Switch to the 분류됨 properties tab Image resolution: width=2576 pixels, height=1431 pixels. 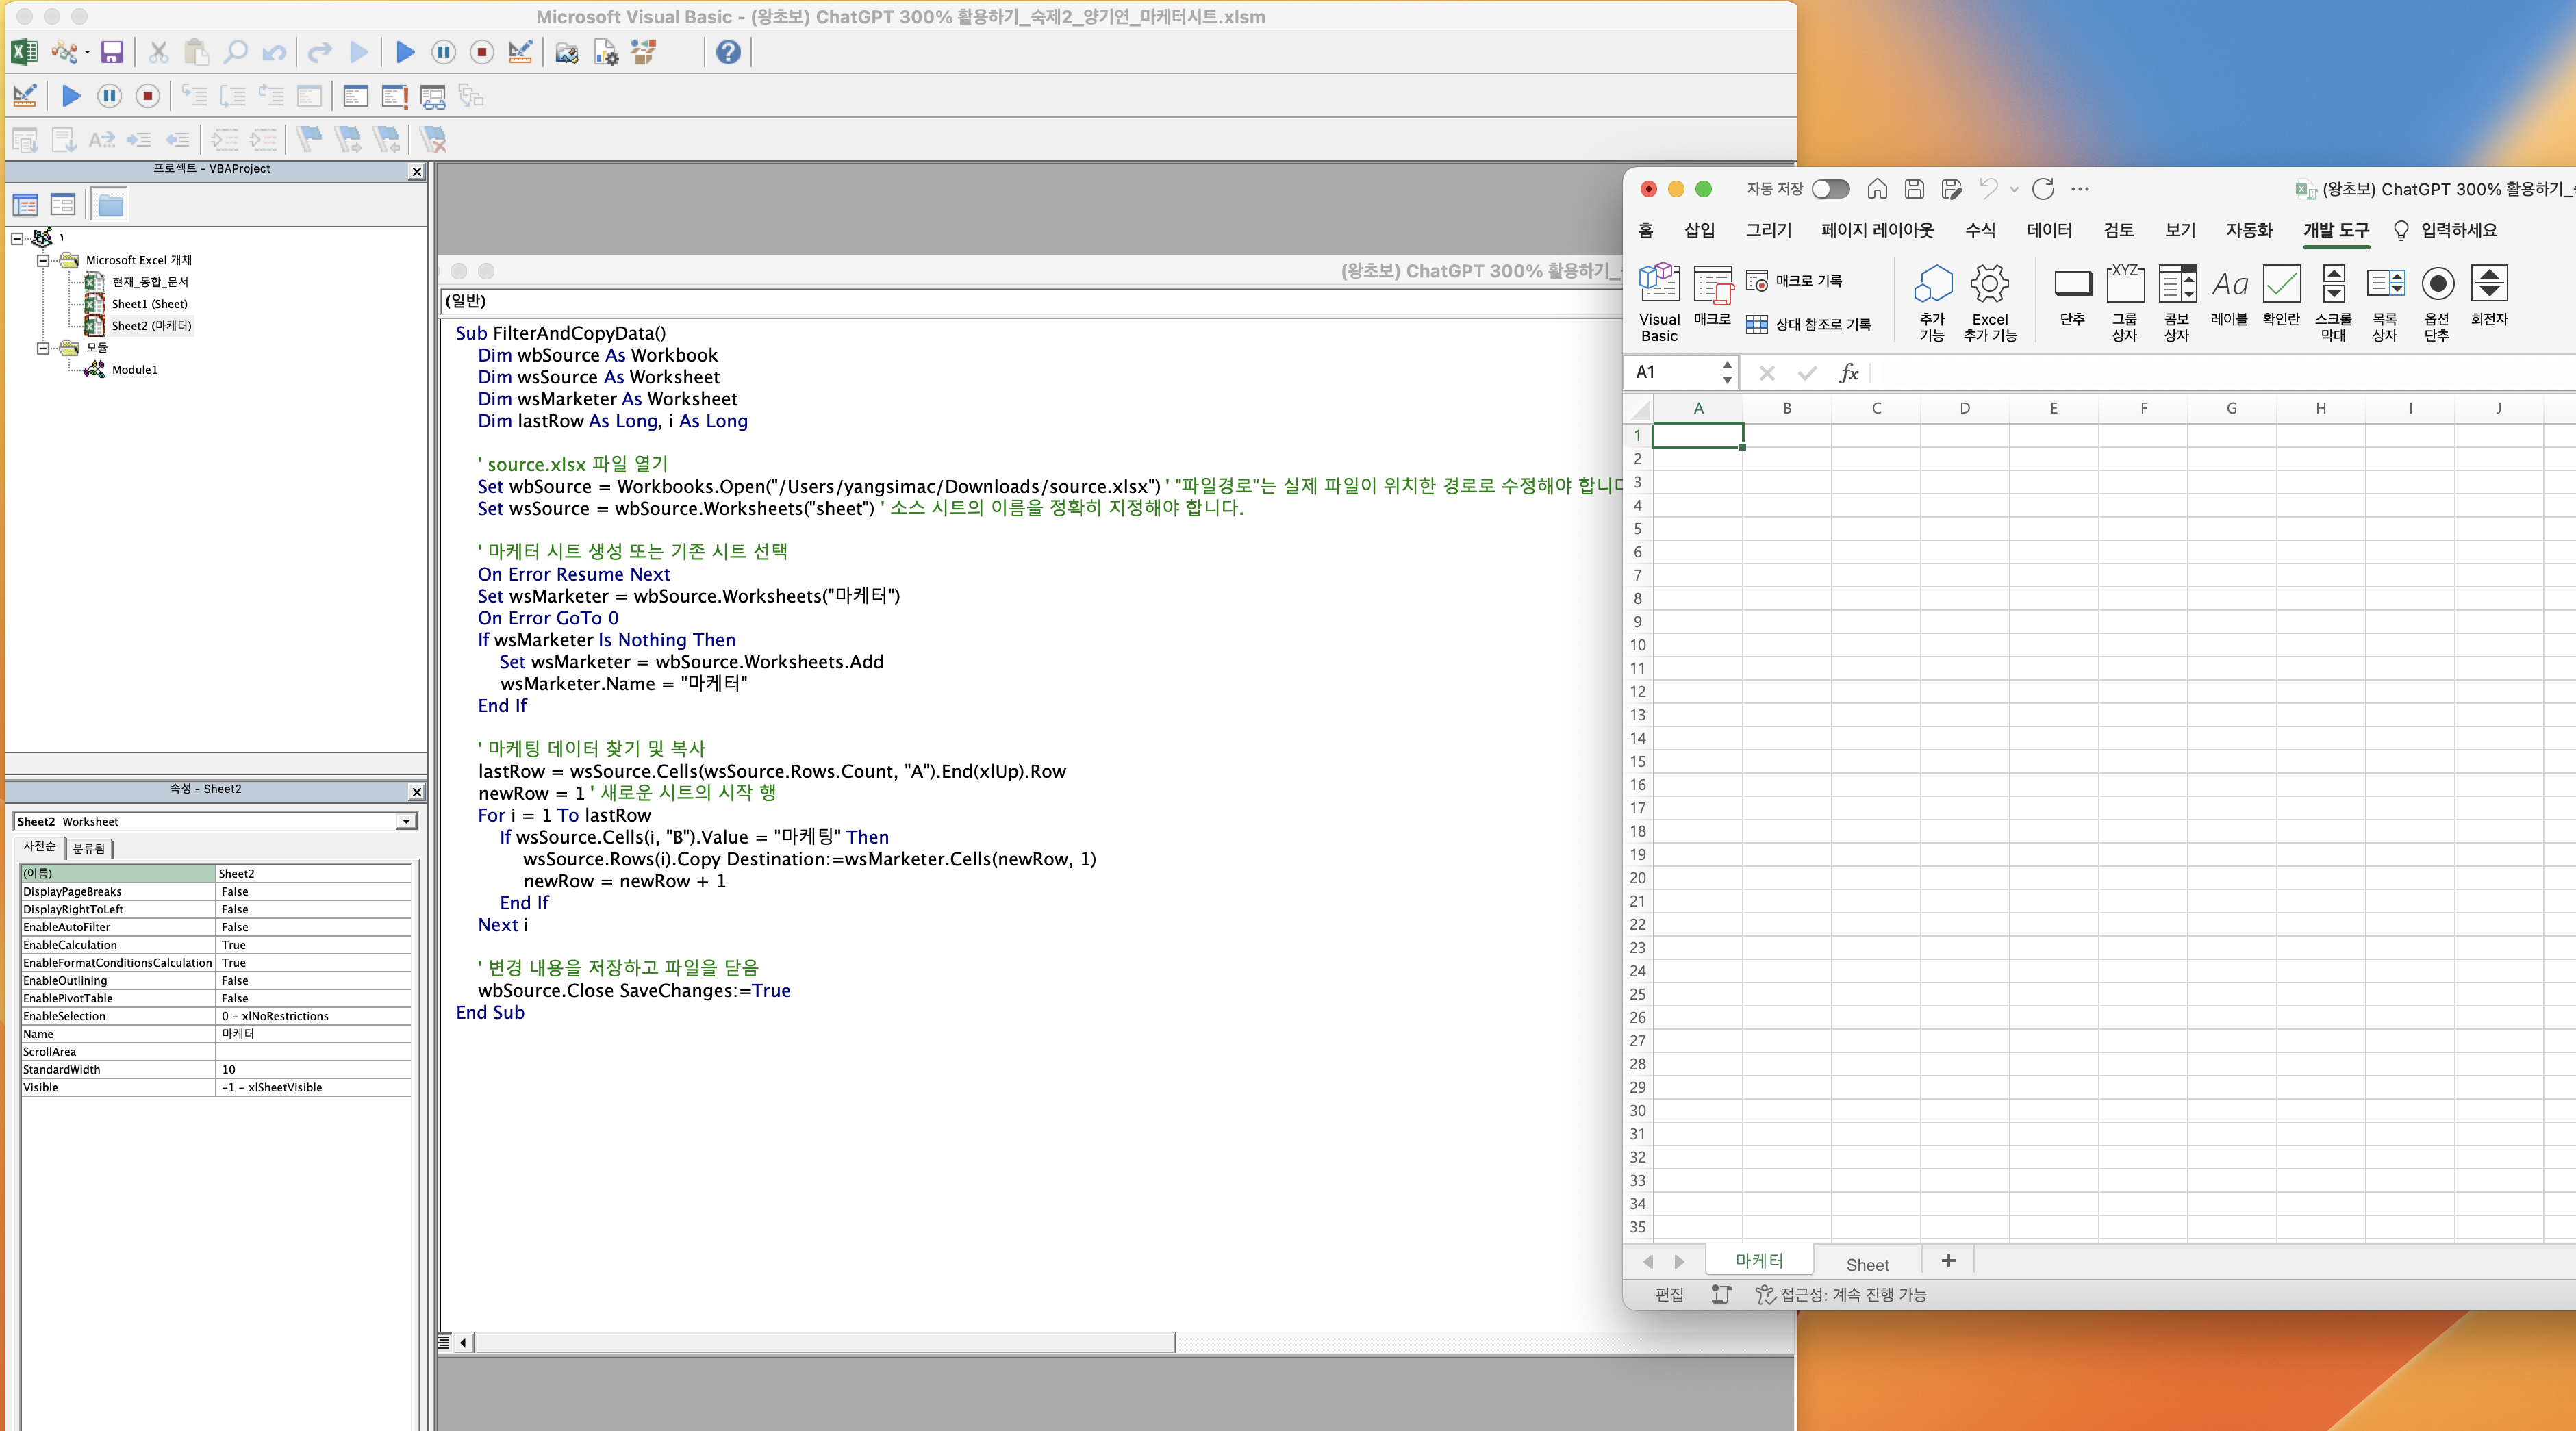[x=89, y=848]
